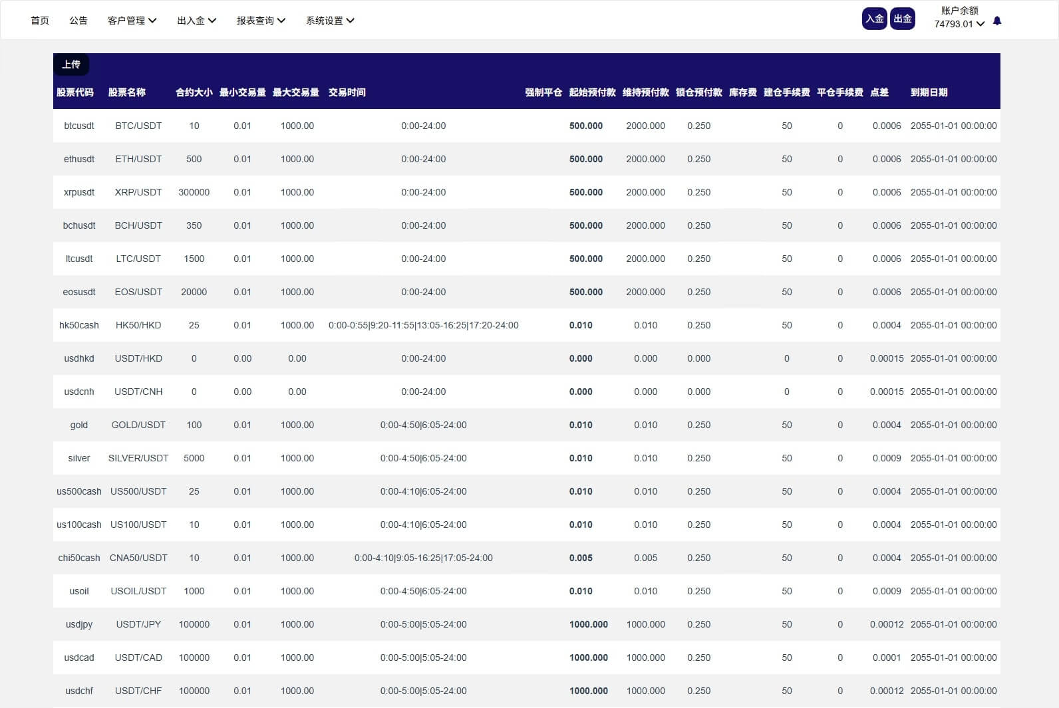Expand the 客户管理 dropdown menu
1059x708 pixels.
132,21
